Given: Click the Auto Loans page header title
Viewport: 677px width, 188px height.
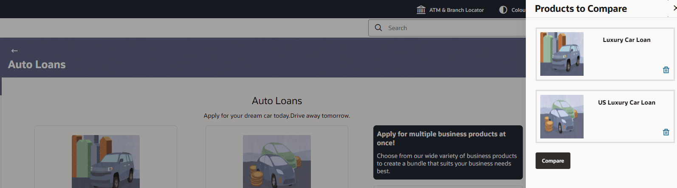Looking at the screenshot, I should point(37,64).
